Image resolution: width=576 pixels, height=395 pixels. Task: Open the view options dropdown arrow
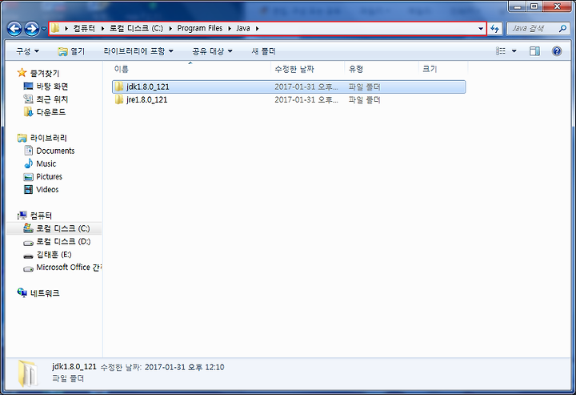[514, 51]
